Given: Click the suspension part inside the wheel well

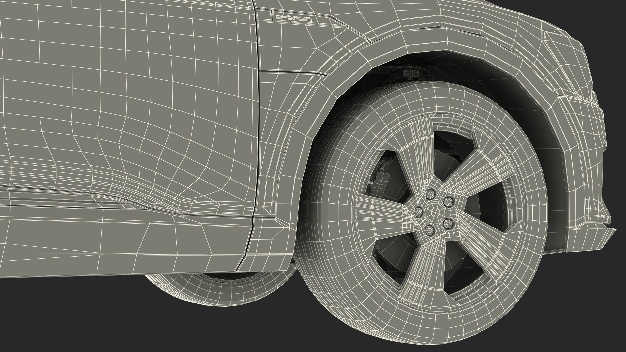Looking at the screenshot, I should [x=411, y=74].
